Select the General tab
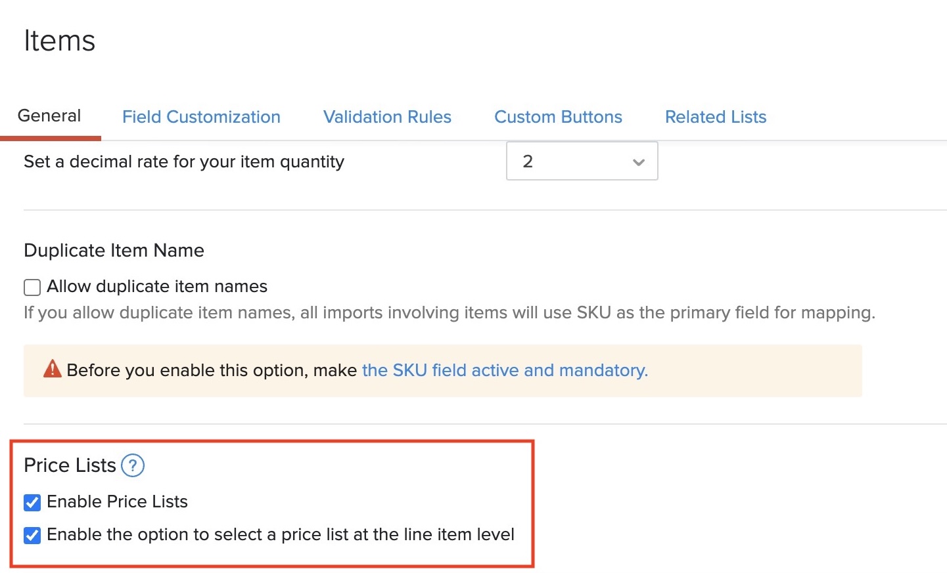947x573 pixels. 49,115
